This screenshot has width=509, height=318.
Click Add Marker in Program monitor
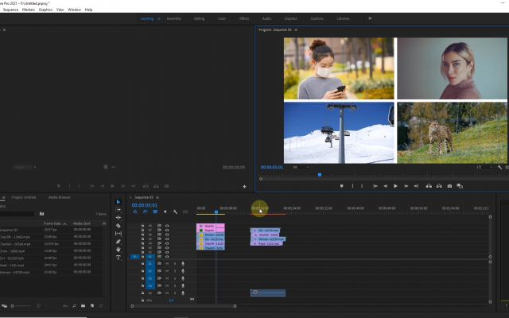click(x=341, y=186)
